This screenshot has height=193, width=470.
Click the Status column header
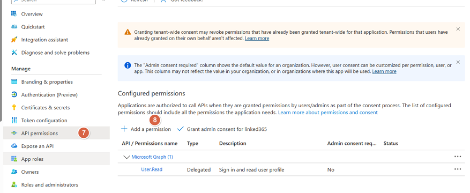[391, 144]
